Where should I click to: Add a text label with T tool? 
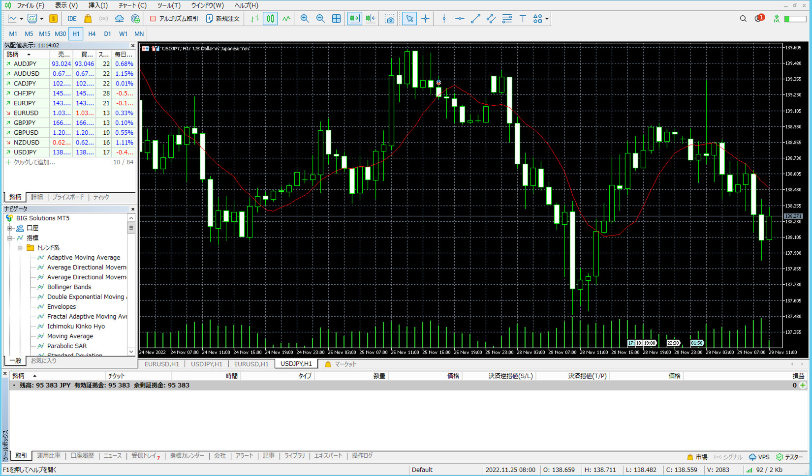[x=523, y=19]
